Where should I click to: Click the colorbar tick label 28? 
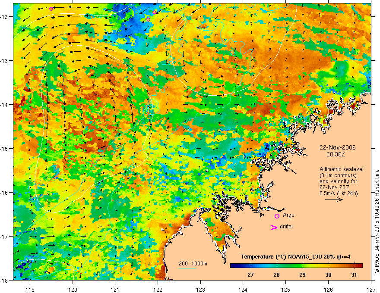pyautogui.click(x=276, y=274)
